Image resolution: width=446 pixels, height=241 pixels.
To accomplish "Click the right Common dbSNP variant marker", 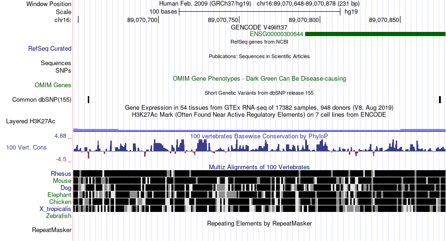I will (x=440, y=100).
